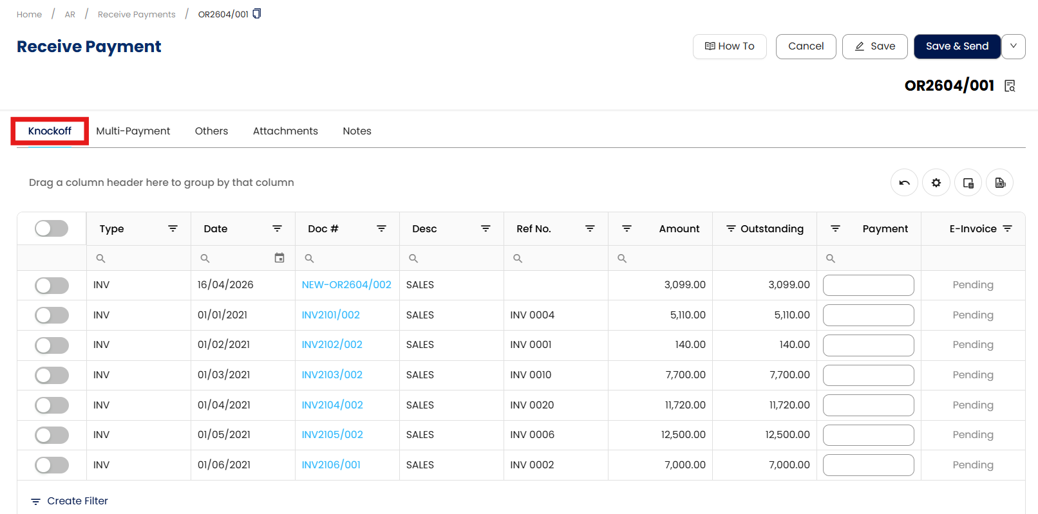The width and height of the screenshot is (1038, 514).
Task: Click the filter icon on Type column header
Action: 173,228
